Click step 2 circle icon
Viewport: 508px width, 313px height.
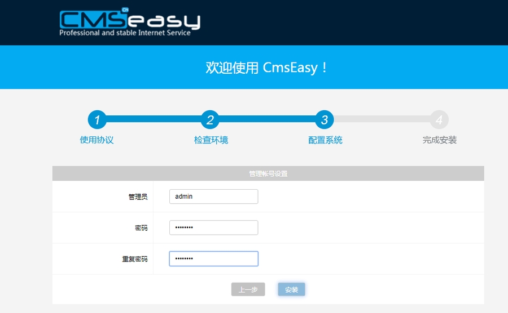(x=211, y=119)
